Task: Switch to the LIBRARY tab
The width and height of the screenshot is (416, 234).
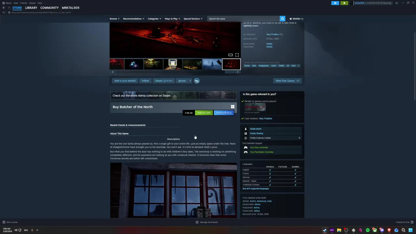Action: click(x=31, y=8)
